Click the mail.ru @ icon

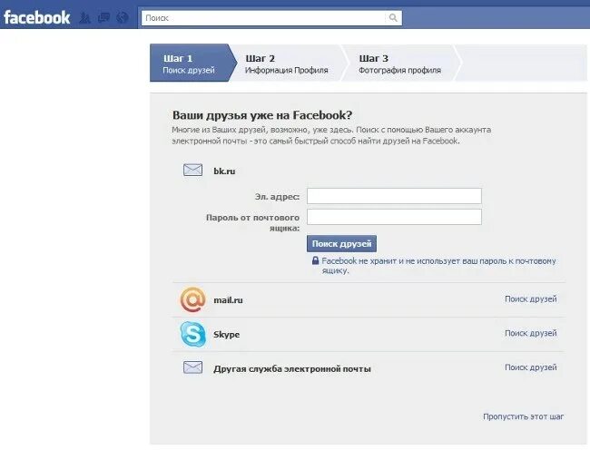(192, 299)
